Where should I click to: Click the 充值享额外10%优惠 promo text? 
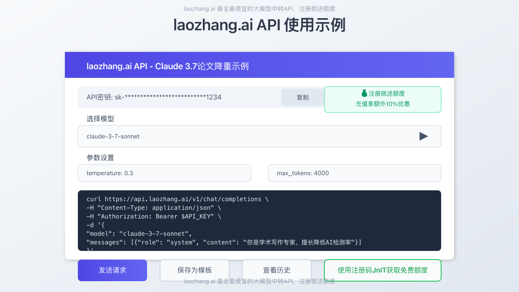click(x=383, y=104)
